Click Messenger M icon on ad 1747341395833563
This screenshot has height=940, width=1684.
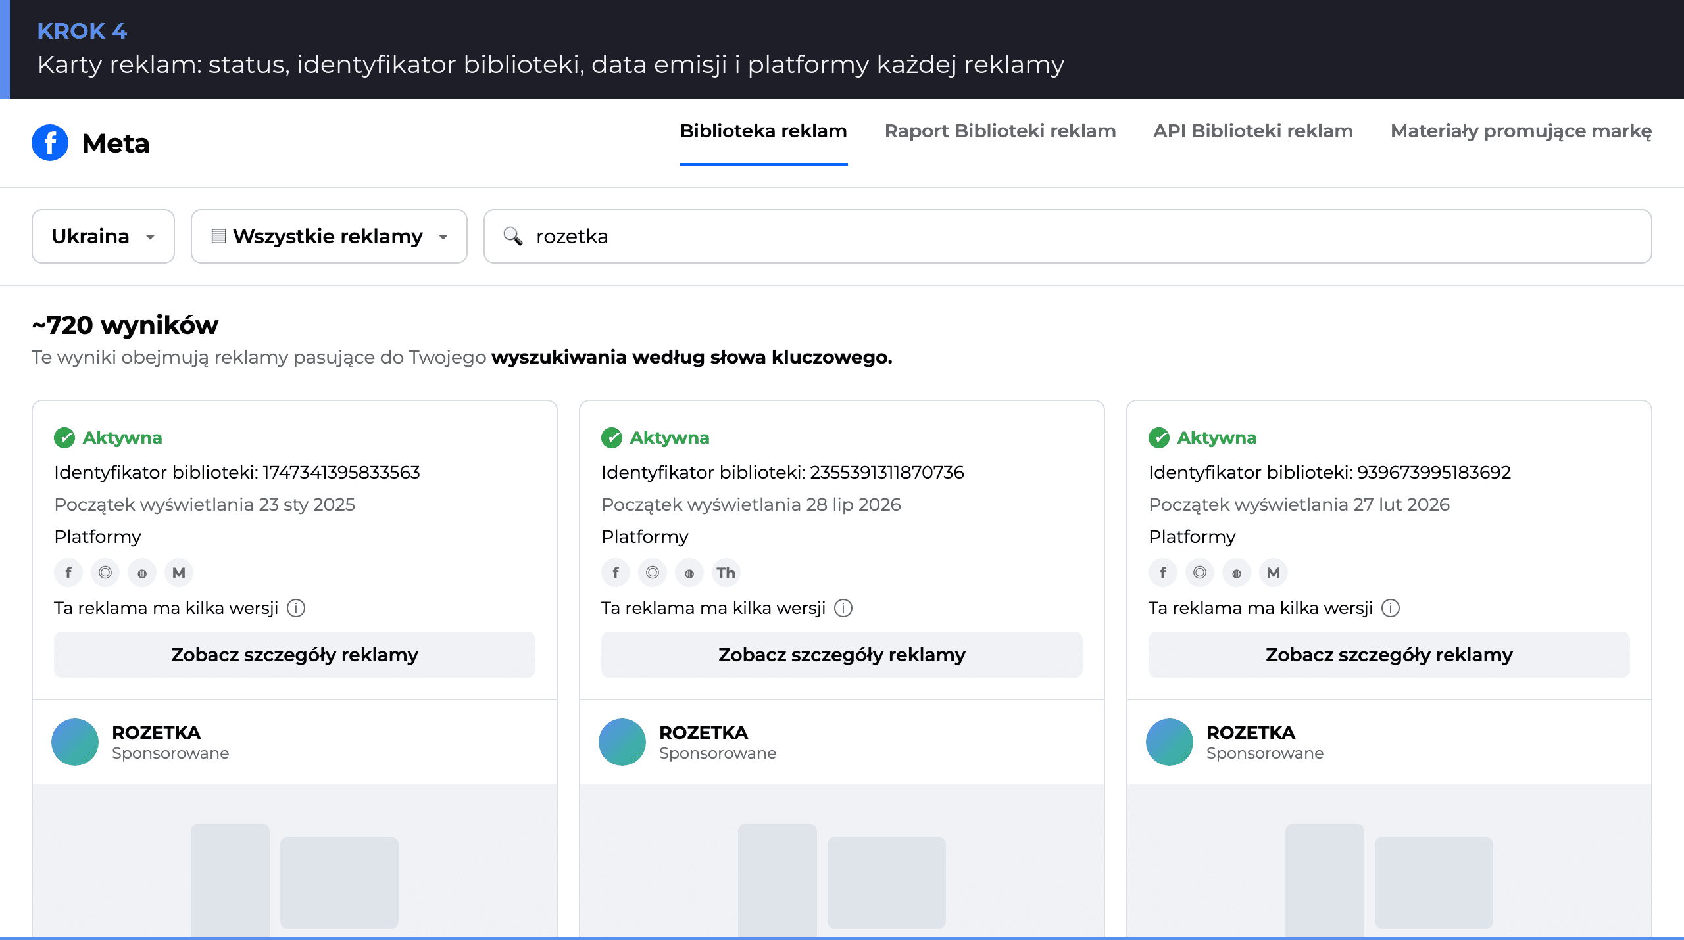coord(179,573)
